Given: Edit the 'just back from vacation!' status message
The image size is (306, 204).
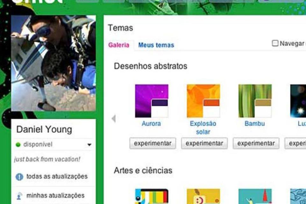Looking at the screenshot, I should coord(47,159).
